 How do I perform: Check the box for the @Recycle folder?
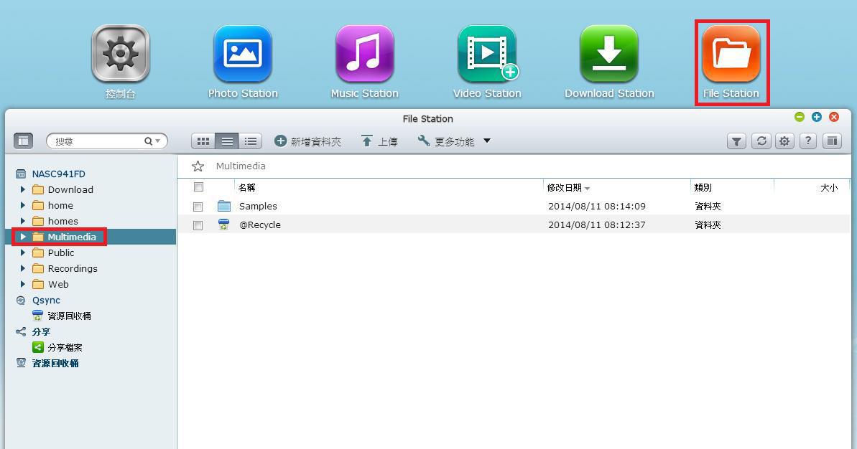pos(198,225)
